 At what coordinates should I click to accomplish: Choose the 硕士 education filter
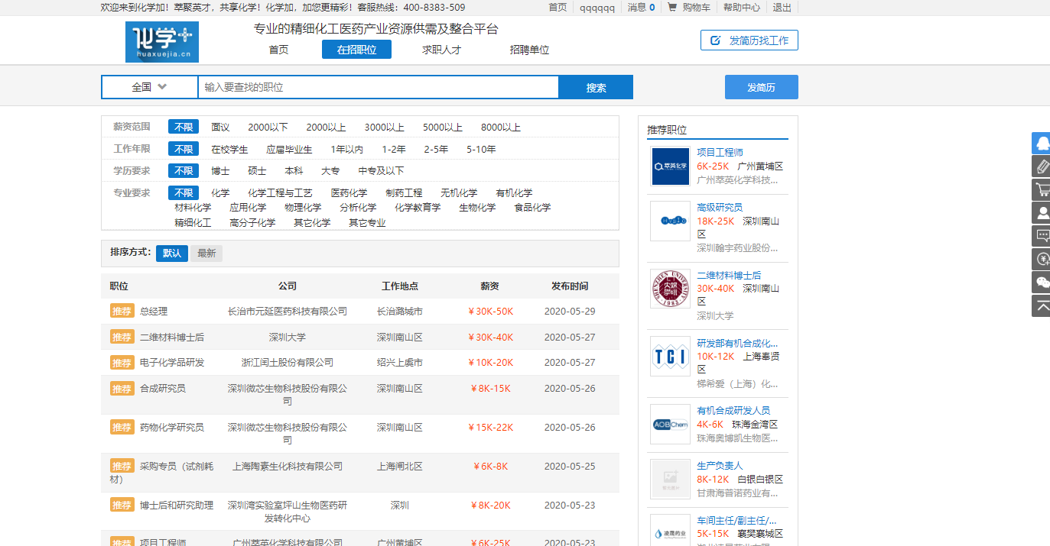point(257,171)
